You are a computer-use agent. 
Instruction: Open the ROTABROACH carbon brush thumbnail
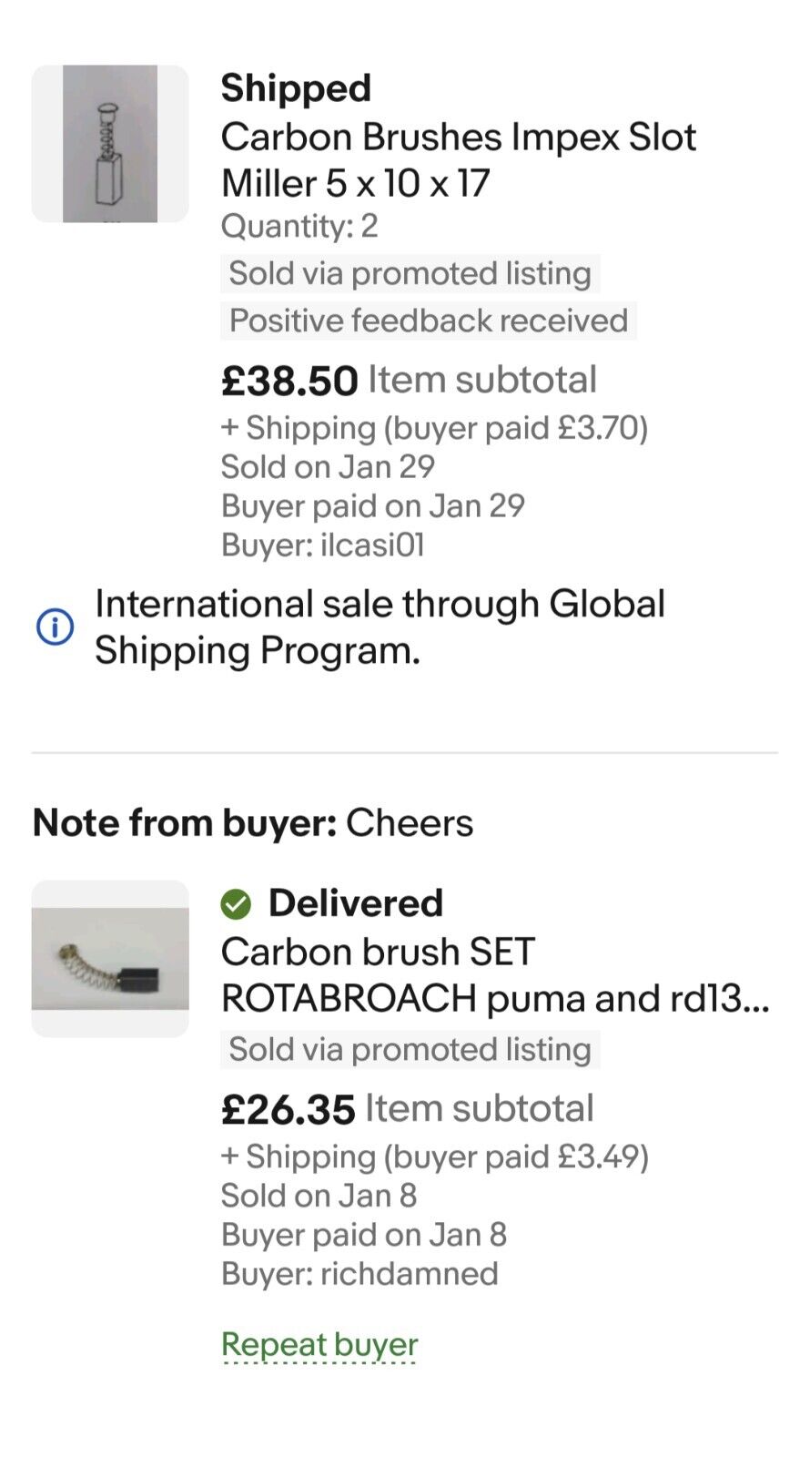click(110, 958)
